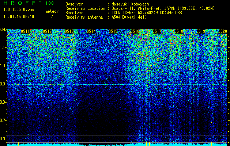Click the 0.8 kHz axis label
The width and height of the screenshot is (230, 146).
point(3,102)
